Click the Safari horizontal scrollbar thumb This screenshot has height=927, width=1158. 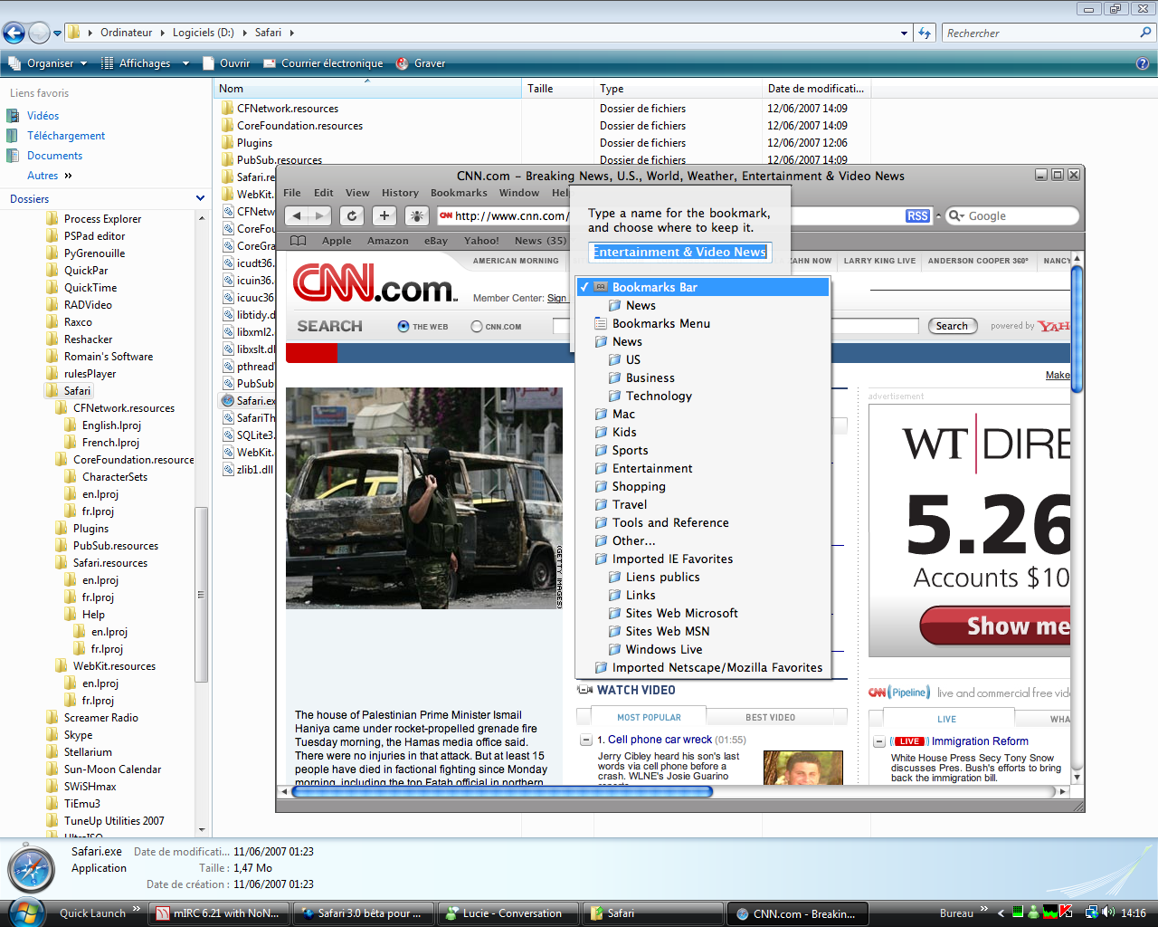(x=502, y=791)
